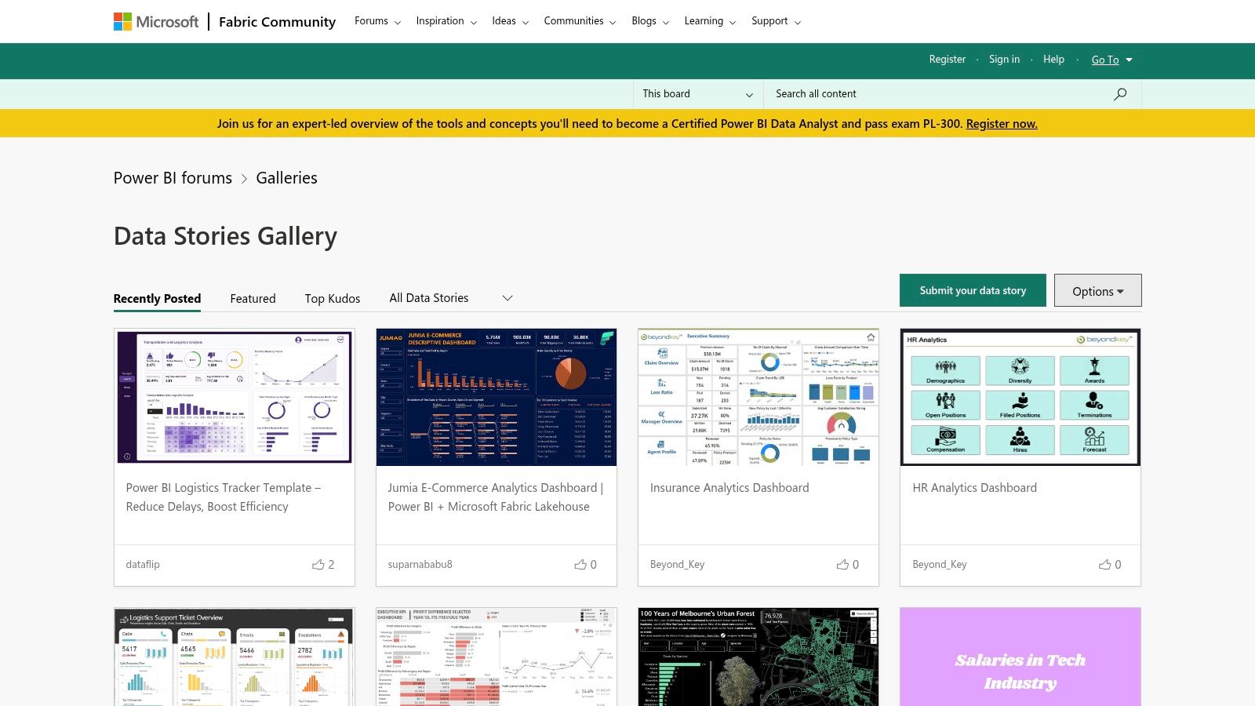Click Submit your data story button
Viewport: 1255px width, 706px height.
coord(973,290)
